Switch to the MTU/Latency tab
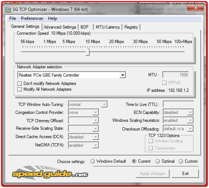The width and height of the screenshot is (209, 188). point(108,27)
